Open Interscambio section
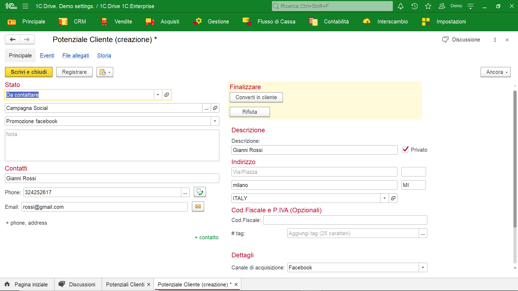This screenshot has width=518, height=291. [385, 22]
